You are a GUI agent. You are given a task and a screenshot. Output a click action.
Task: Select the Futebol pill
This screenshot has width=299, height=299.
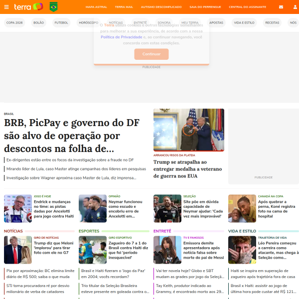click(x=61, y=23)
